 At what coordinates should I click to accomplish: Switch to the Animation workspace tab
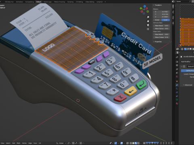[x=19, y=2]
